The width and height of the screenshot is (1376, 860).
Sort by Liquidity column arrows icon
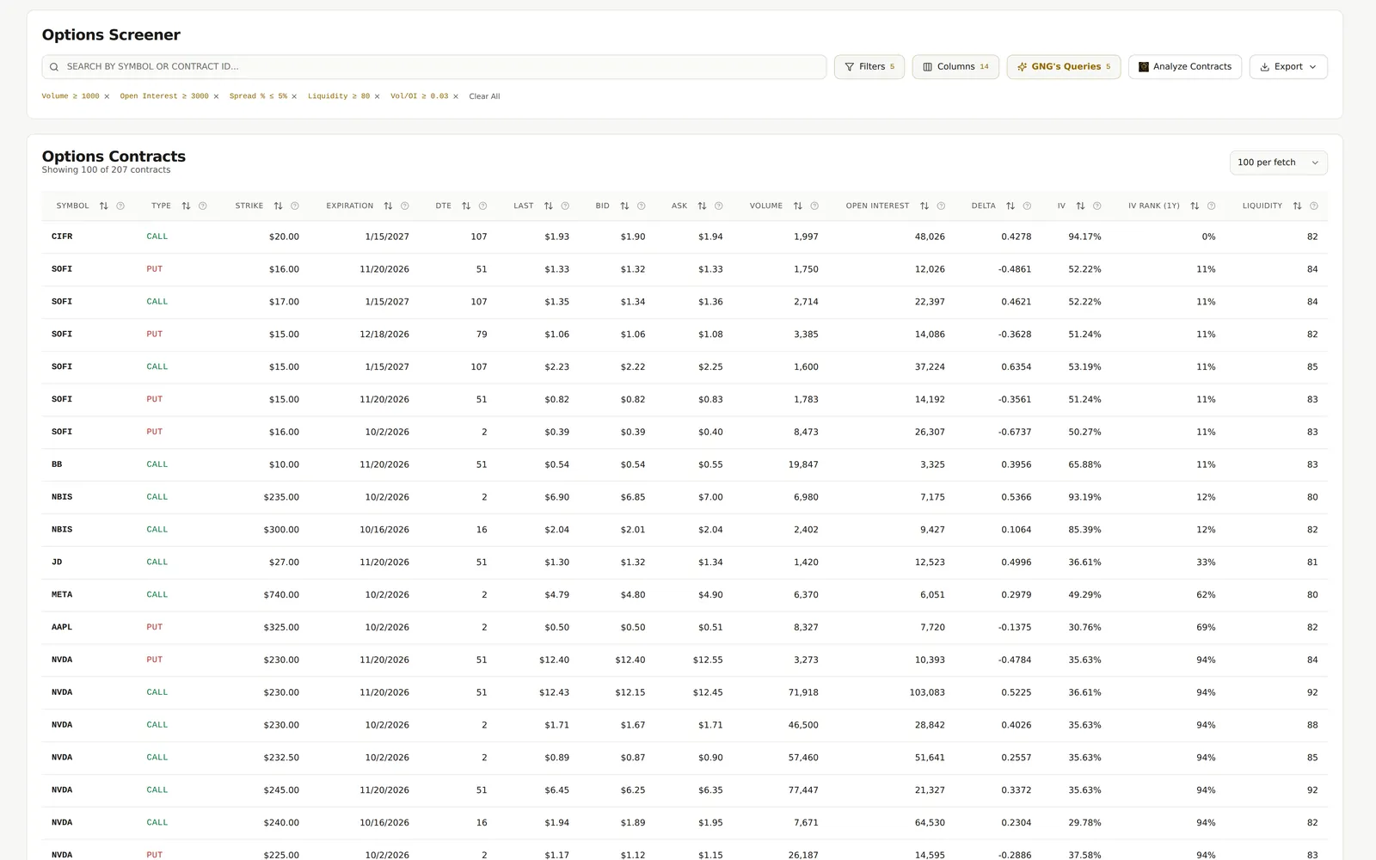click(1297, 206)
